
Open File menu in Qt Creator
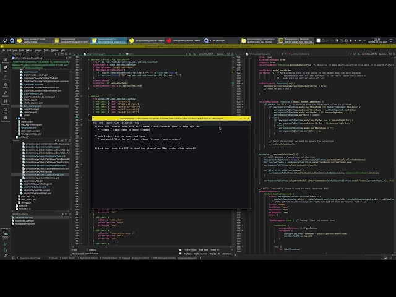pos(3,51)
